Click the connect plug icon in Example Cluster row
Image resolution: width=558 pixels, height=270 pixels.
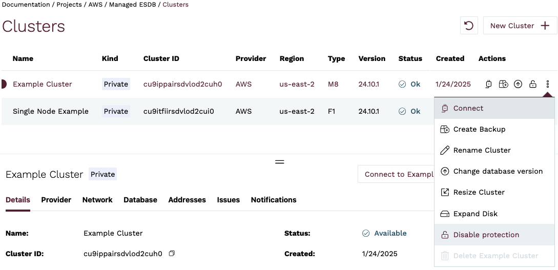tap(489, 84)
